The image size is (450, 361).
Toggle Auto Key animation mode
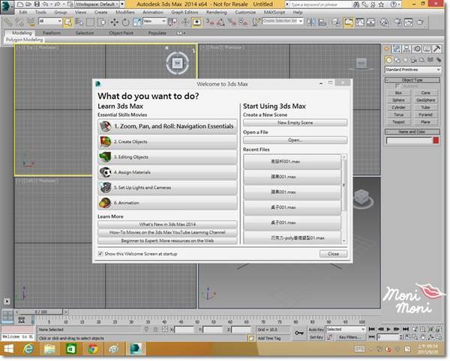coord(315,329)
